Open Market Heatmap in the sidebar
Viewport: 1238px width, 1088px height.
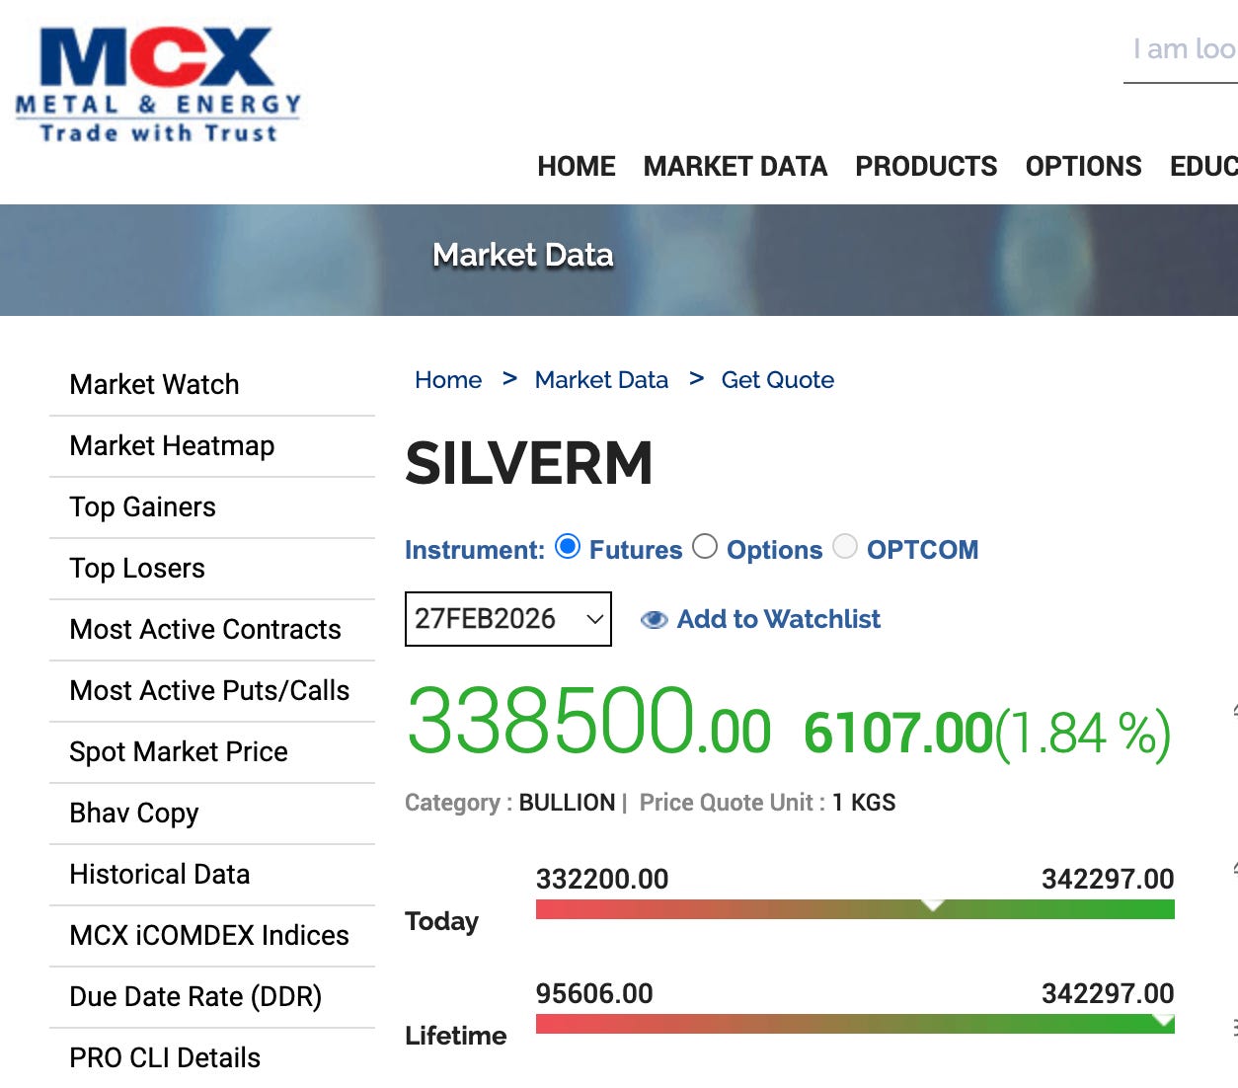click(x=212, y=446)
